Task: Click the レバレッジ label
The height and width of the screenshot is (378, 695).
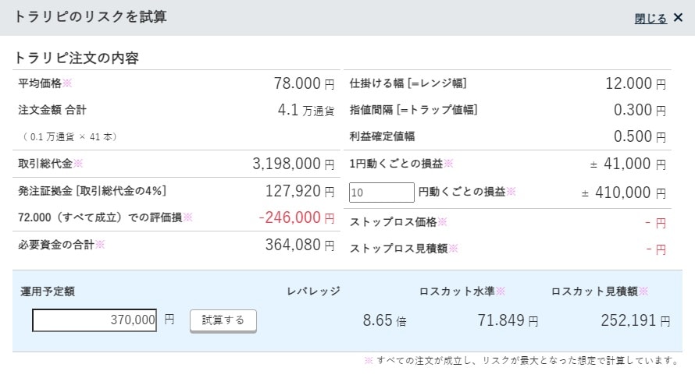Action: [x=313, y=291]
